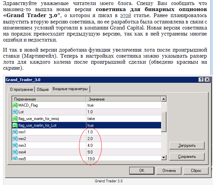Image resolution: width=213 pixels, height=185 pixels.
Task: Click the Загрузить button
Action: [187, 145]
